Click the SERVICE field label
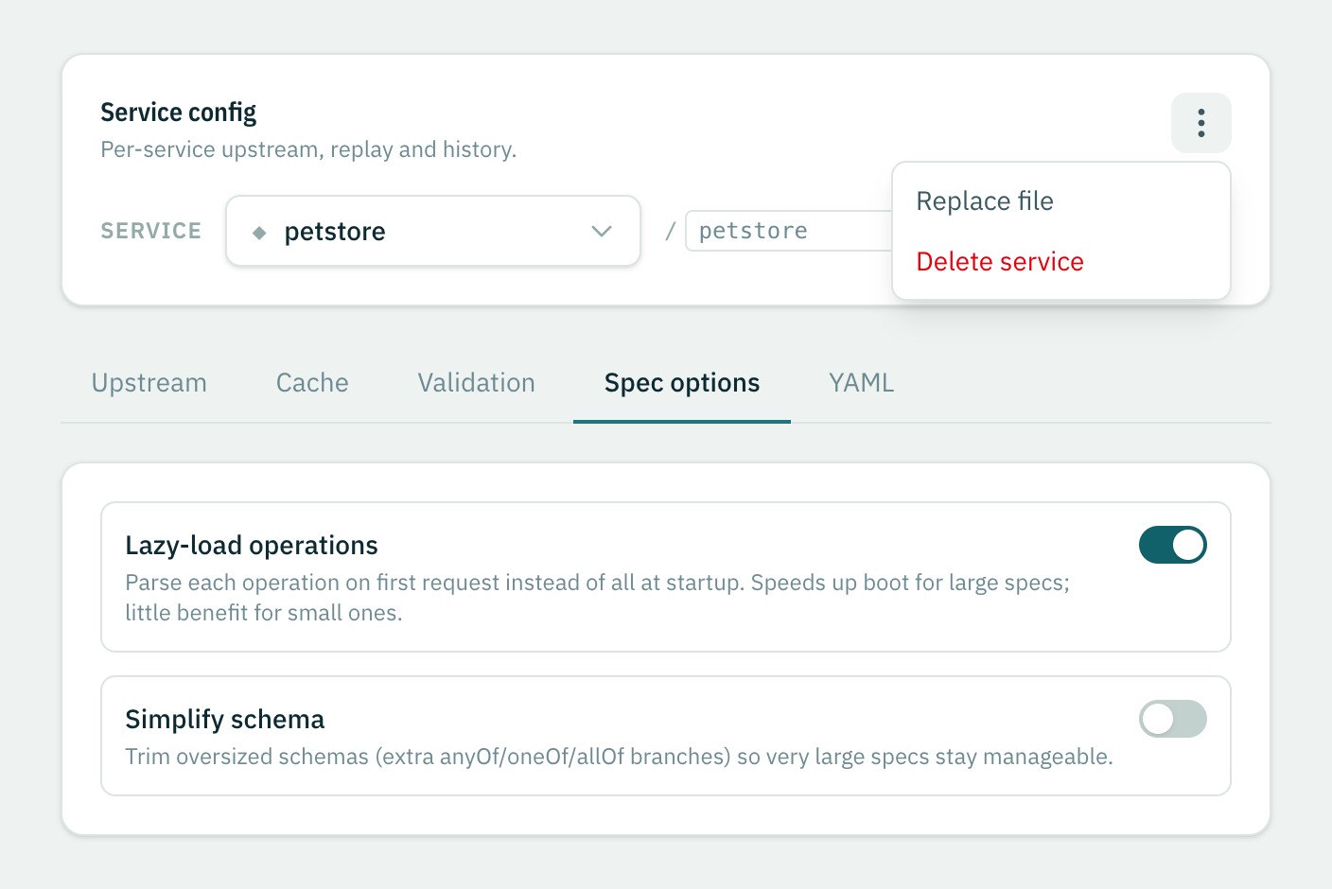The image size is (1332, 889). pos(151,231)
